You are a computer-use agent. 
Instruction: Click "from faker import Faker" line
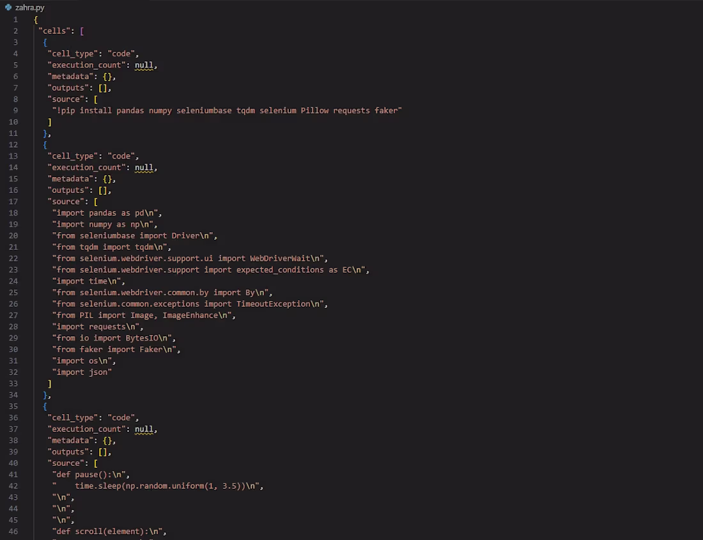coord(116,350)
